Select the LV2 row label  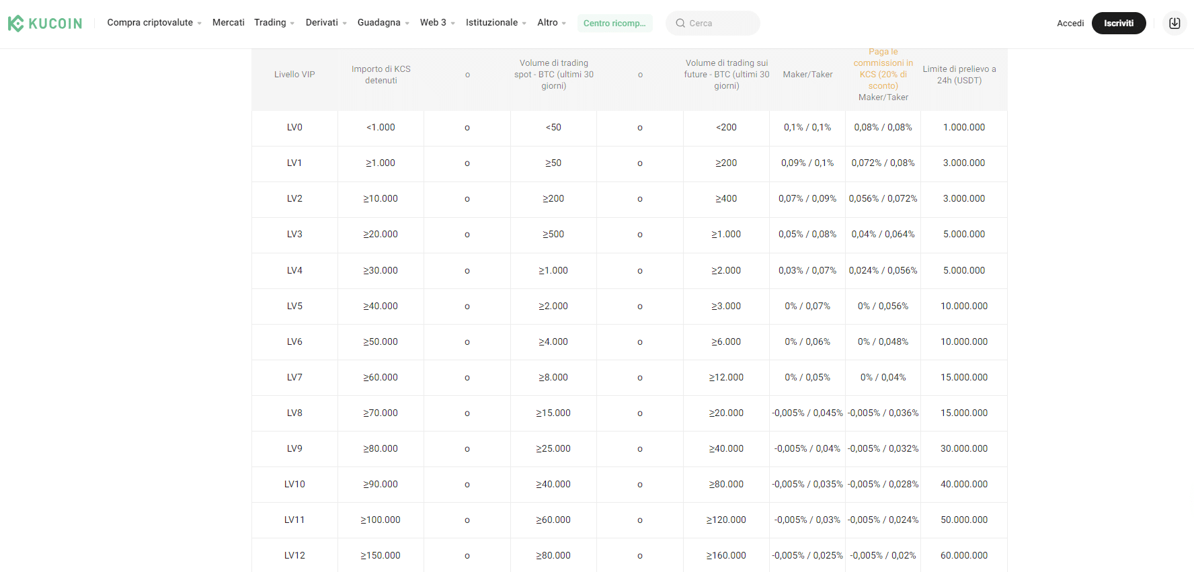point(294,199)
